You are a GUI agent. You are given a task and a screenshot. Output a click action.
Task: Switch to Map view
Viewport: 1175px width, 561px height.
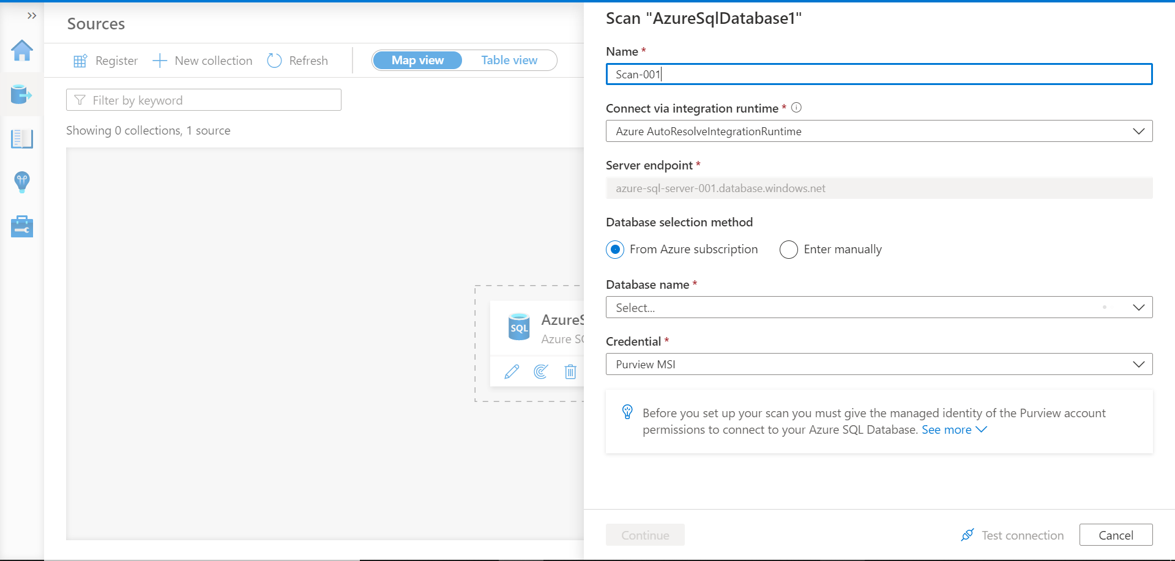click(x=417, y=61)
